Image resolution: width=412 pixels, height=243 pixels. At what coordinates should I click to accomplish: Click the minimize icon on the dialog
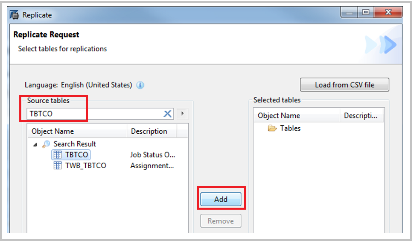pos(348,12)
